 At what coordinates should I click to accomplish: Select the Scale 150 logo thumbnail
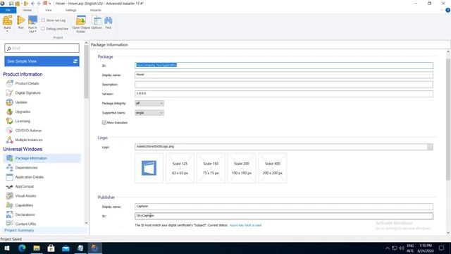[211, 168]
